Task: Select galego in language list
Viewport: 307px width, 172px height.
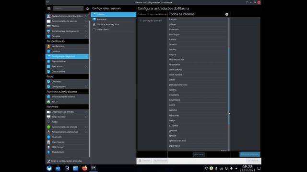Action: [x=198, y=24]
